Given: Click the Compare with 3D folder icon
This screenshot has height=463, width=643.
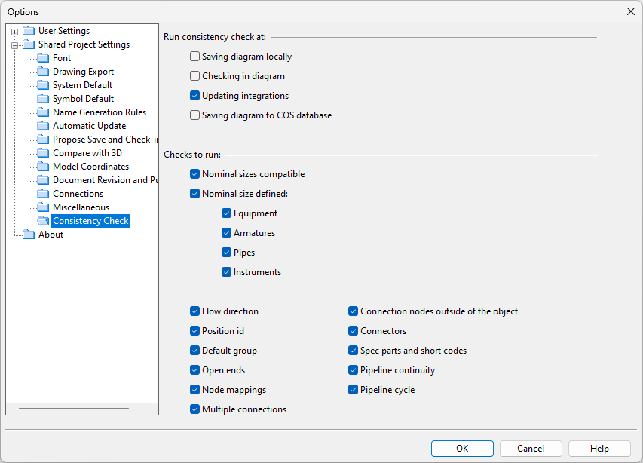Looking at the screenshot, I should (x=43, y=153).
